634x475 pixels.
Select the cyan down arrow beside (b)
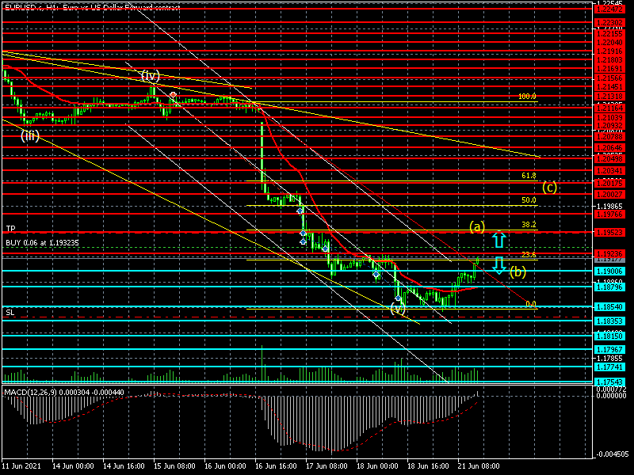(499, 265)
